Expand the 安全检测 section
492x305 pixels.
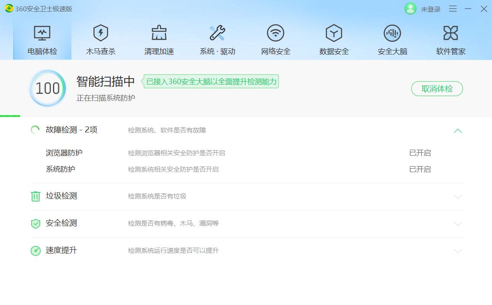458,223
